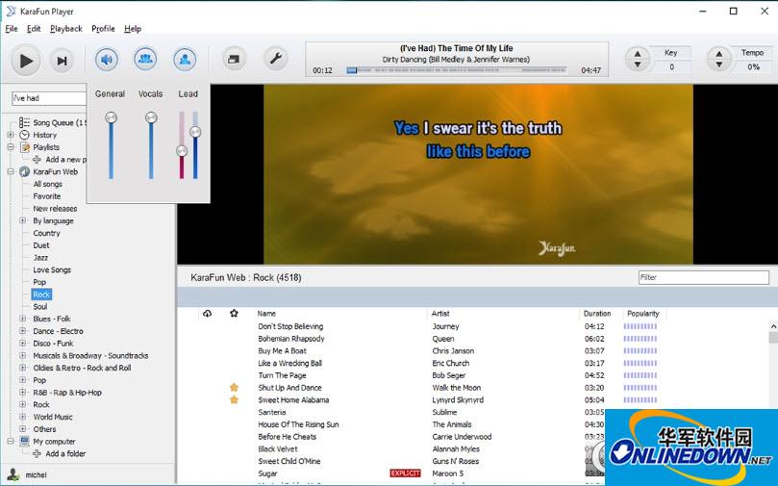Open the general volume speaker icon
The image size is (778, 486).
click(106, 60)
